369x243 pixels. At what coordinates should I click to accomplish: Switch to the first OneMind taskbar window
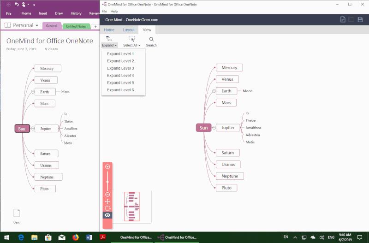(x=132, y=237)
